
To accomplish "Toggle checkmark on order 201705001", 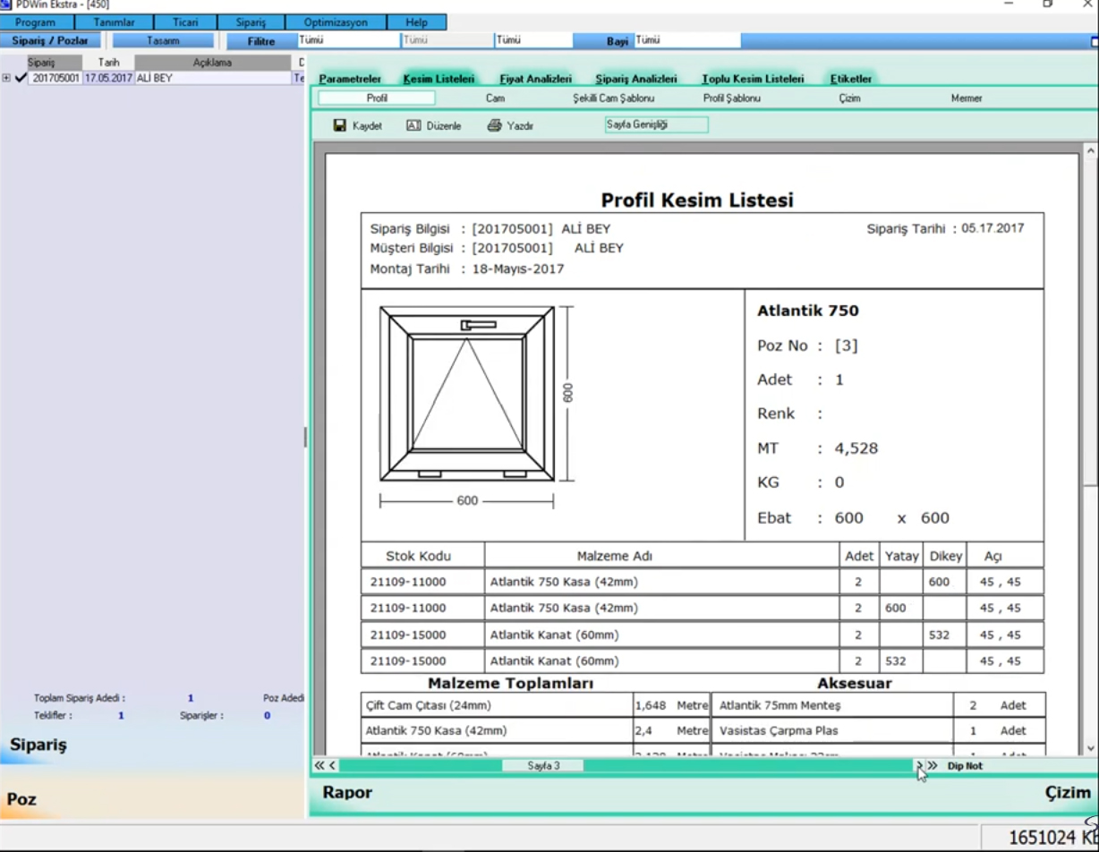I will (x=21, y=78).
